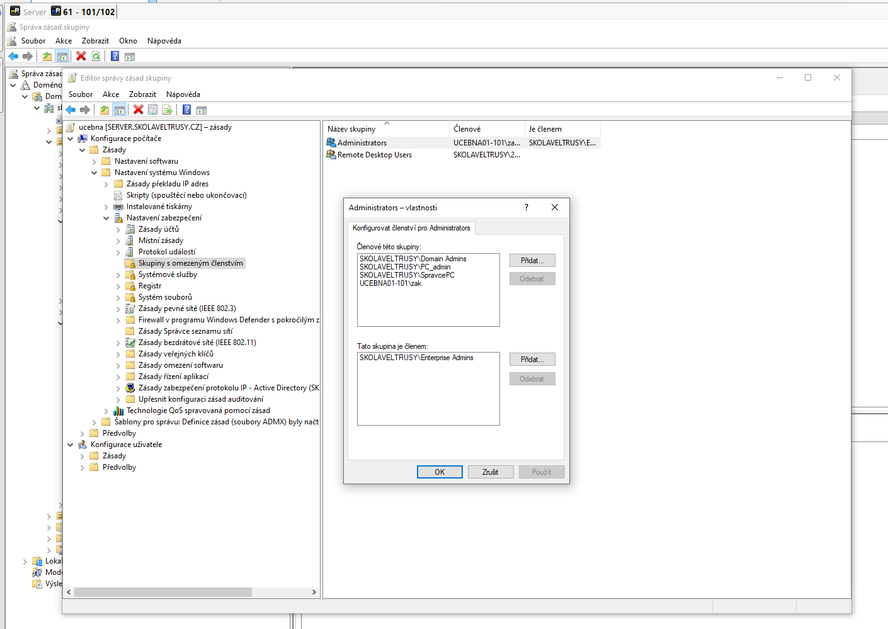
Task: Click the Export List icon in the Editor toolbar
Action: coord(168,110)
